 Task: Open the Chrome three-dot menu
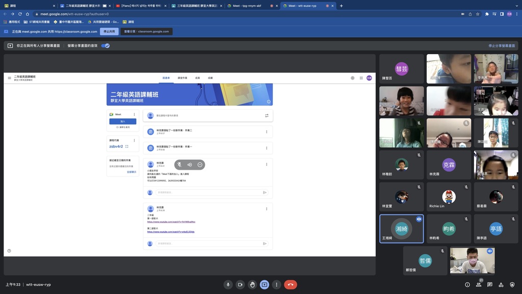pyautogui.click(x=517, y=14)
